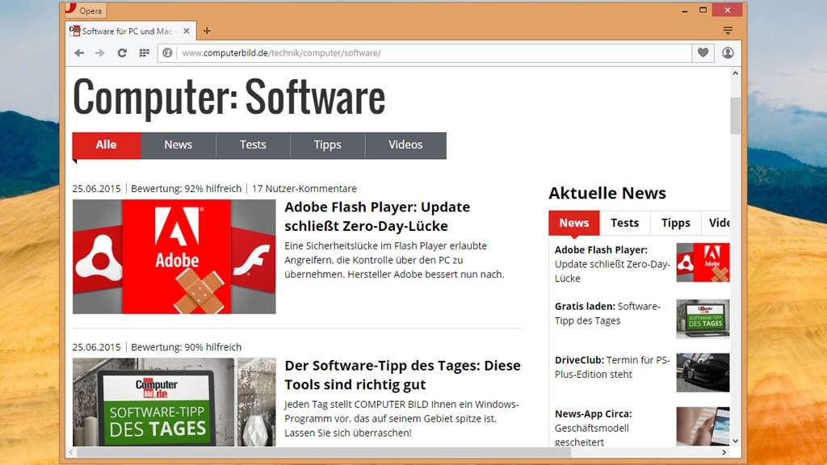827x465 pixels.
Task: Switch to Tipps tab in Aktuelle News
Action: [676, 223]
